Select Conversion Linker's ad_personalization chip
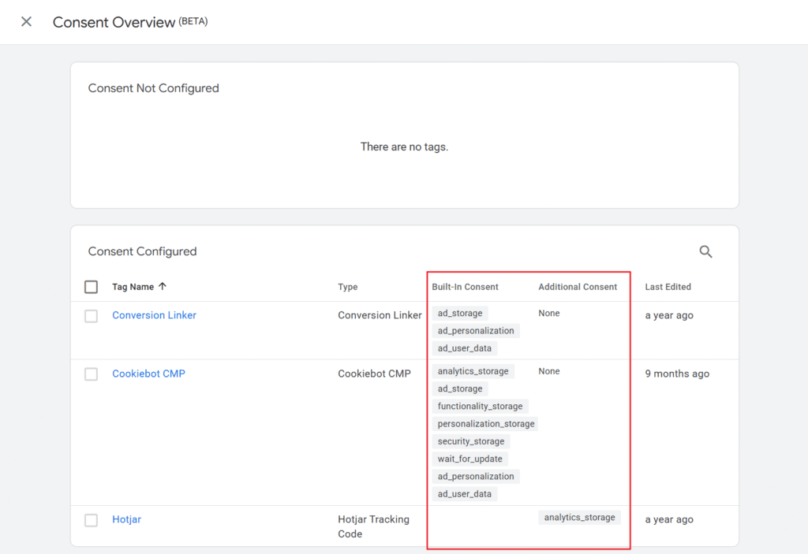This screenshot has width=808, height=554. (476, 330)
